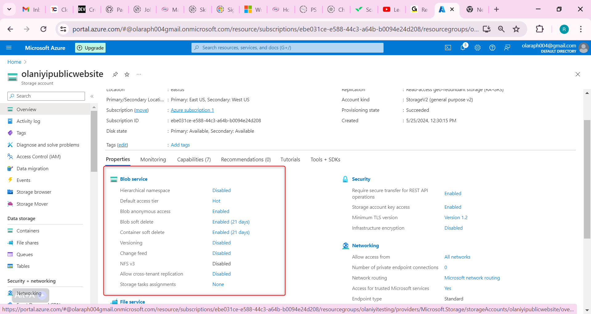The height and width of the screenshot is (314, 591).
Task: Open the Security heading link
Action: coord(361,179)
